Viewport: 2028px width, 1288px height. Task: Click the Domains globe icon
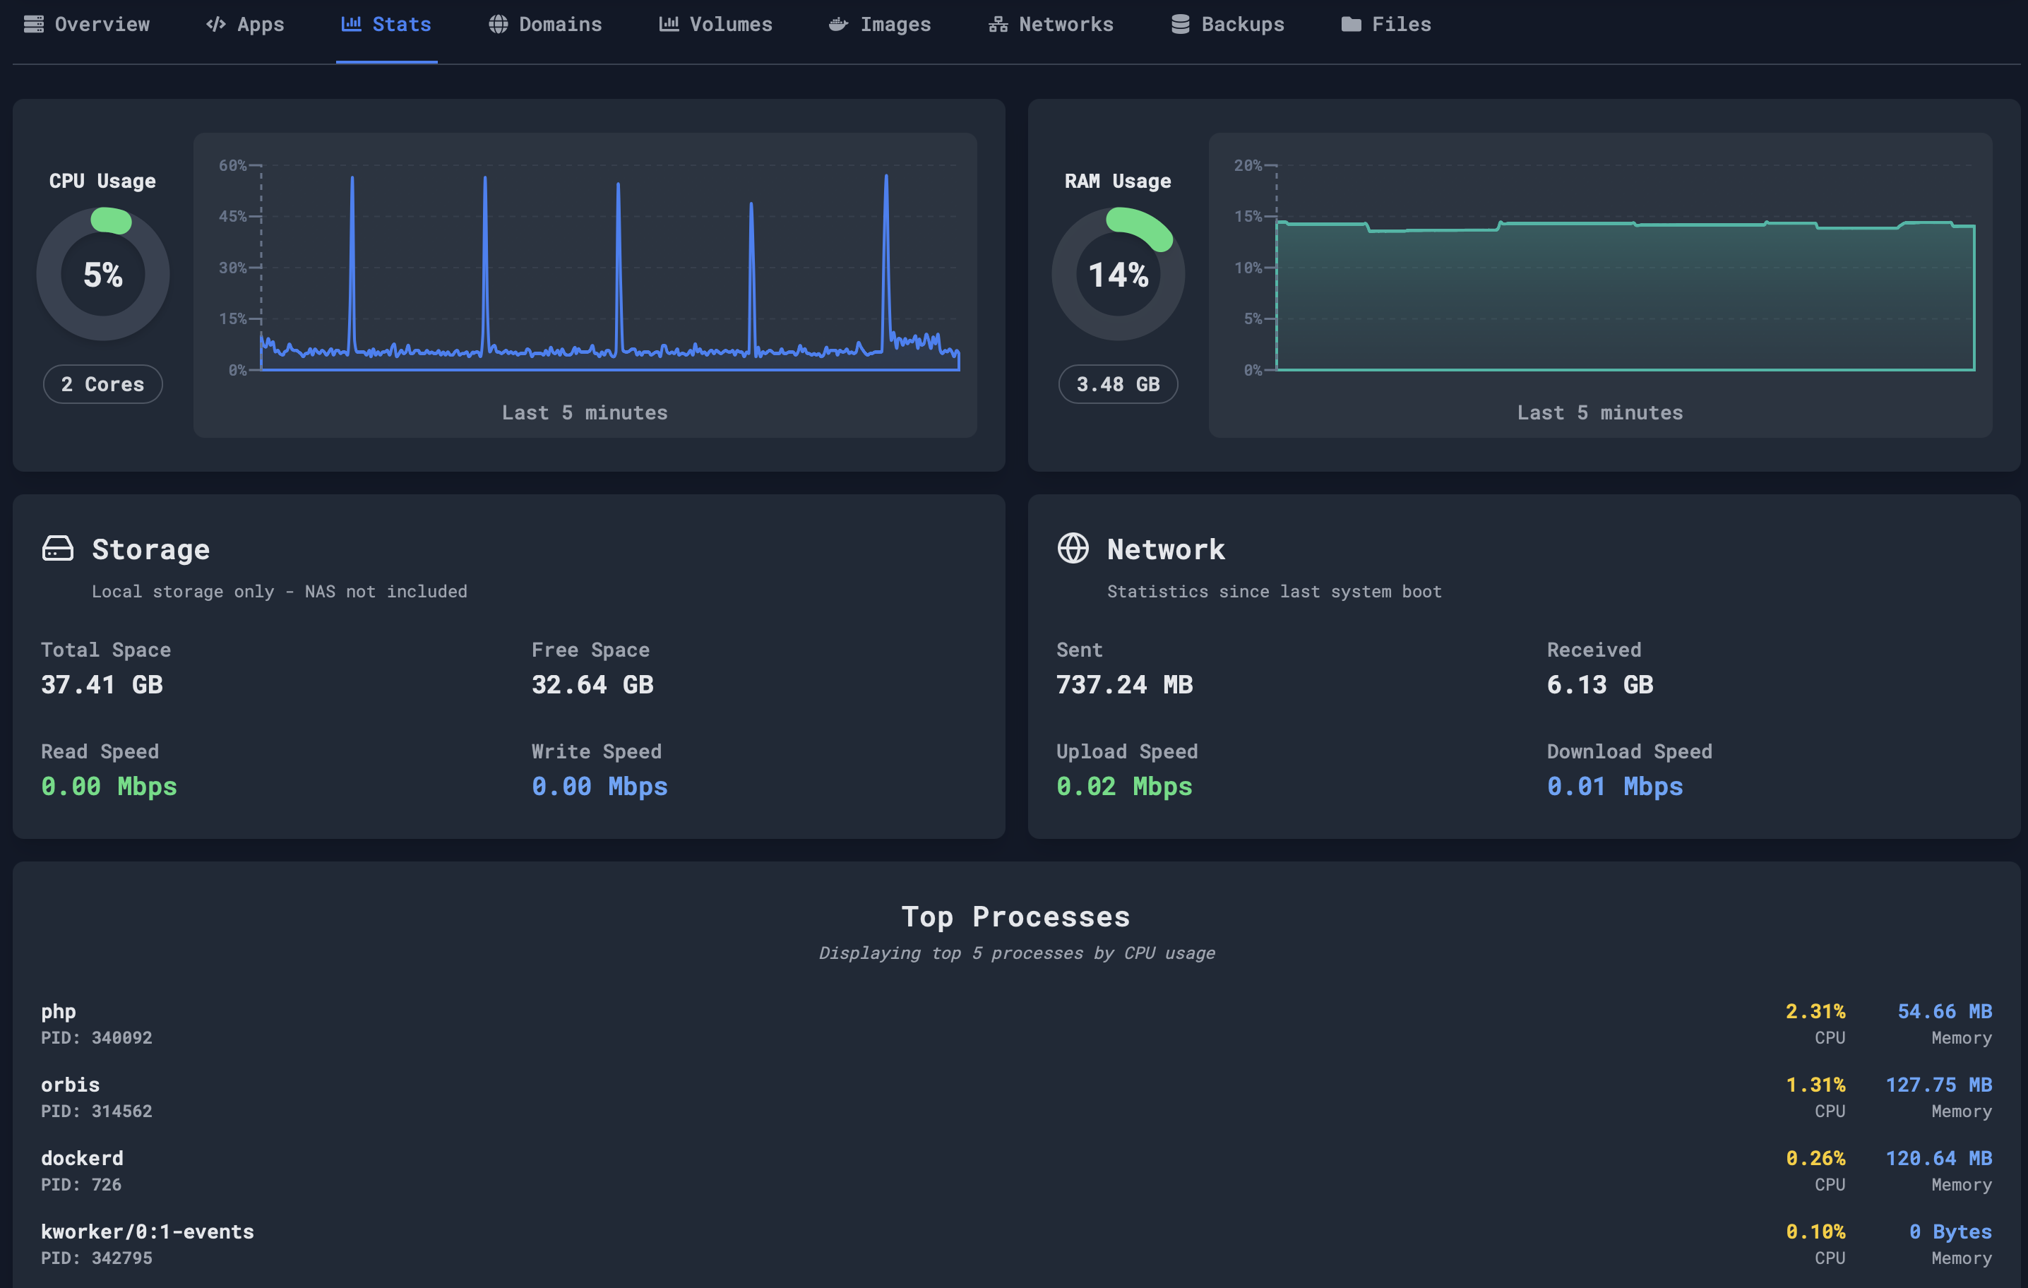[499, 25]
